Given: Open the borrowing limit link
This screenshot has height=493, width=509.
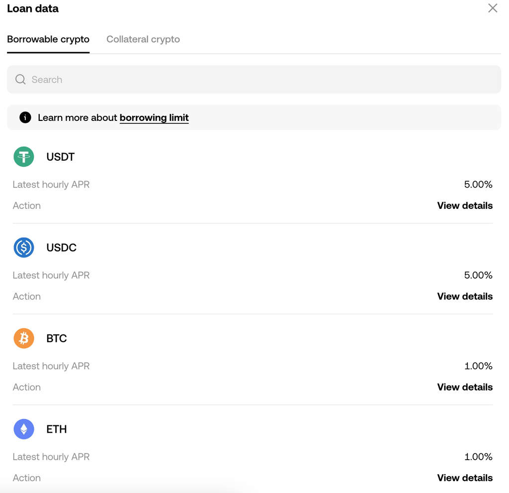Looking at the screenshot, I should pyautogui.click(x=154, y=118).
